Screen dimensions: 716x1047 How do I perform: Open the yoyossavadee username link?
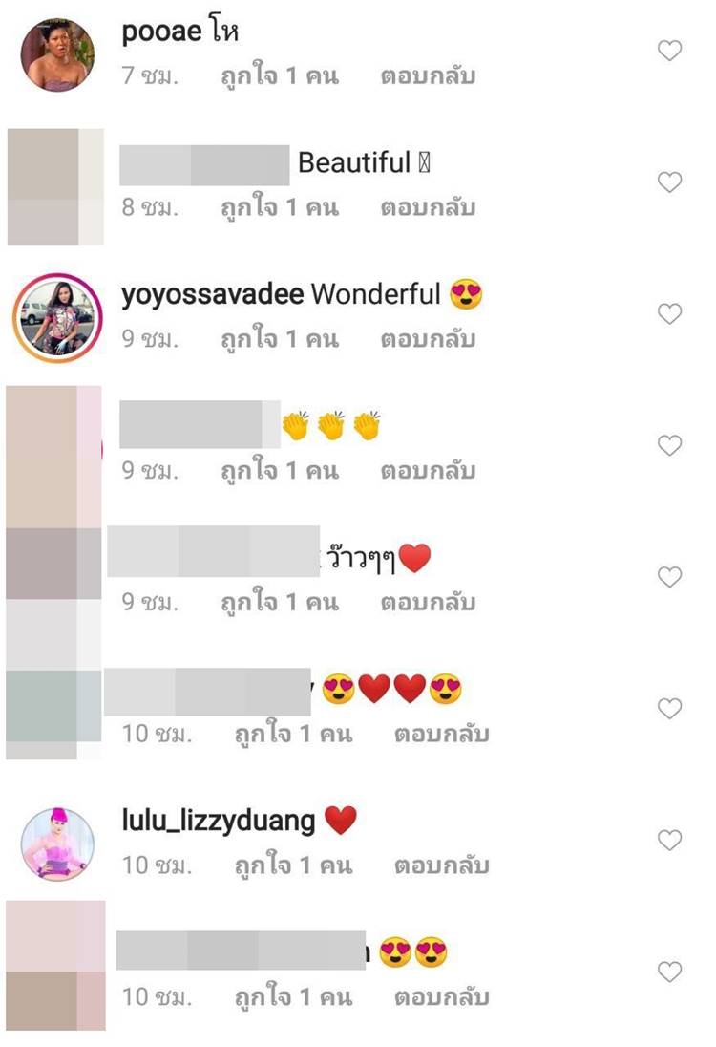(x=212, y=294)
